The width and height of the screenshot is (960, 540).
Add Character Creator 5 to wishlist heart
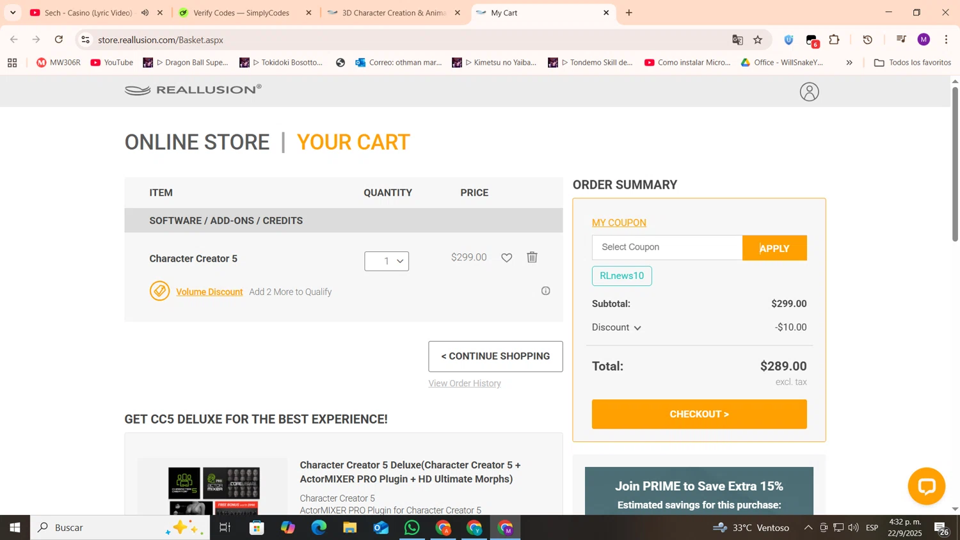(x=506, y=258)
